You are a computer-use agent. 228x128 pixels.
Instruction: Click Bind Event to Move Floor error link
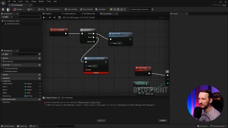(90, 102)
